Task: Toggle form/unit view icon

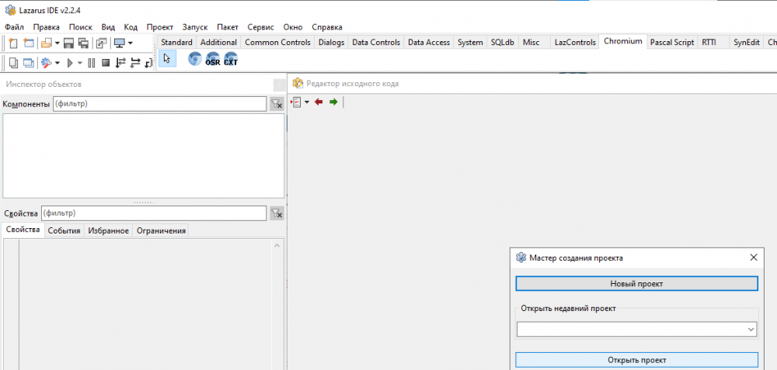Action: [101, 43]
